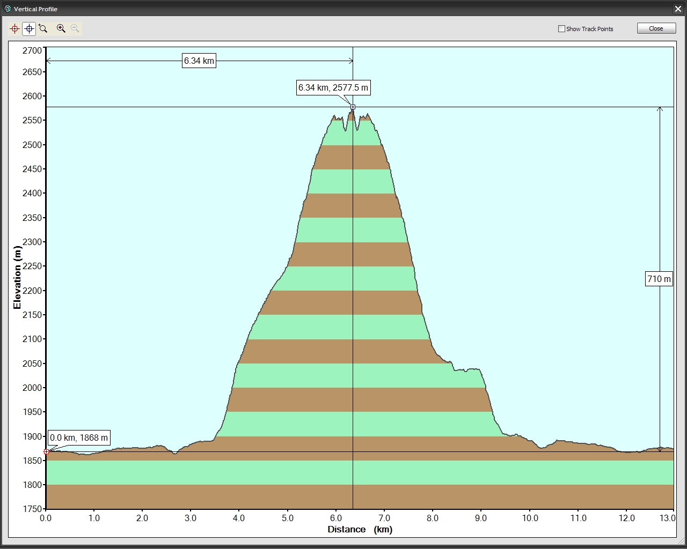Click the grayed-out zoom out icon
The width and height of the screenshot is (687, 549).
point(75,29)
